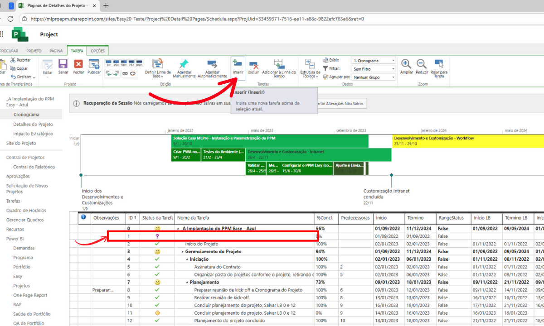Click the yellow Desenvolvimento e Customização - Workflow bar
Screen dimensions: 544x326
(468, 141)
